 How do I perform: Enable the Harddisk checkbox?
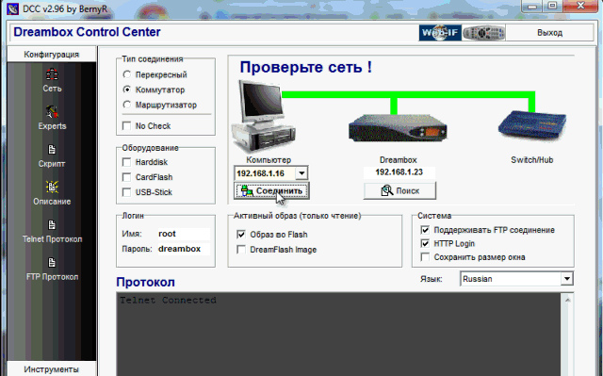pyautogui.click(x=126, y=162)
